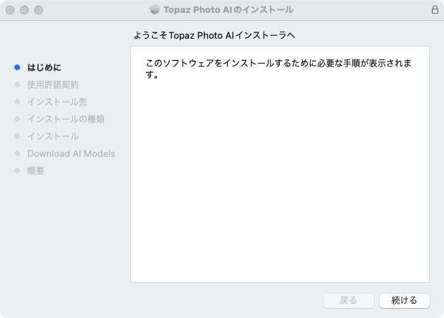
Task: Click the ようこそ Topaz Photo AI heading
Action: (214, 35)
